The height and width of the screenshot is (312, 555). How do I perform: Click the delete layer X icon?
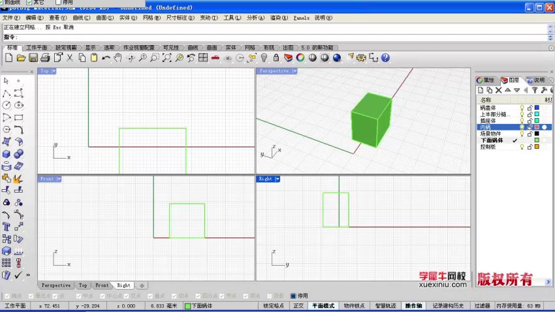point(498,90)
